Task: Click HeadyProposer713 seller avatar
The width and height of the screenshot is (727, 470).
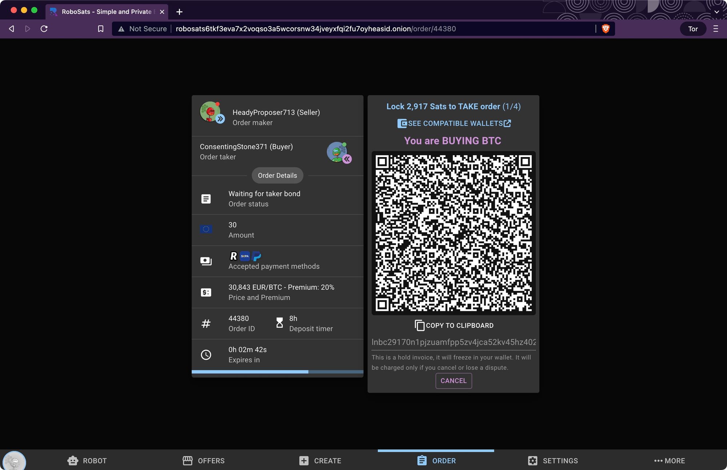Action: [210, 112]
